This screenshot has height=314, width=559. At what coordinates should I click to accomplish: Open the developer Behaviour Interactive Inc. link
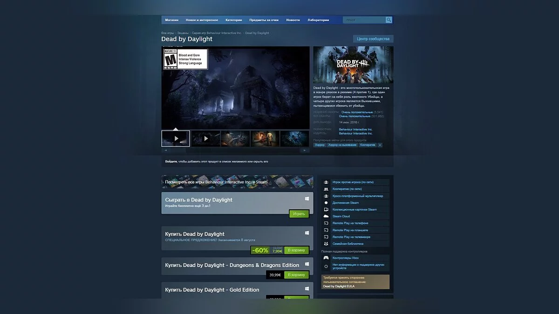pyautogui.click(x=356, y=129)
